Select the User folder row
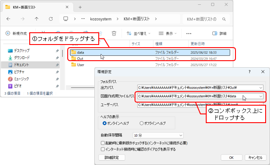270x165 pixels. (x=150, y=65)
